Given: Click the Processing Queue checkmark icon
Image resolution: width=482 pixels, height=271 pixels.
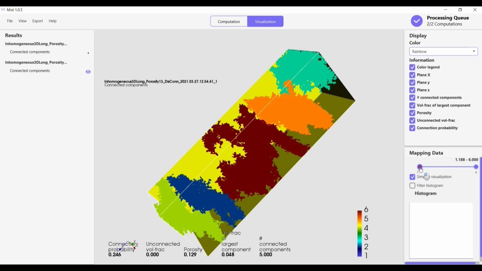Looking at the screenshot, I should (416, 21).
